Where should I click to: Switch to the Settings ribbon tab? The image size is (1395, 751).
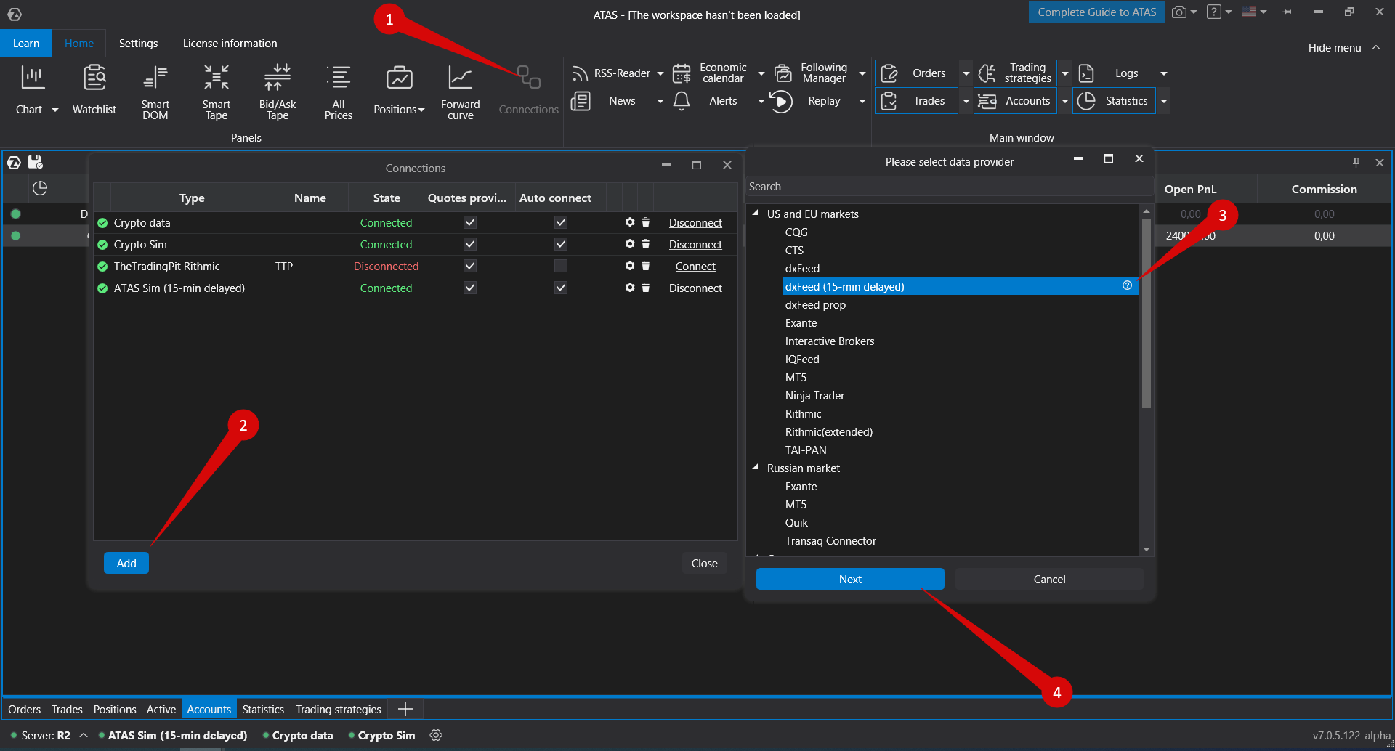[138, 44]
